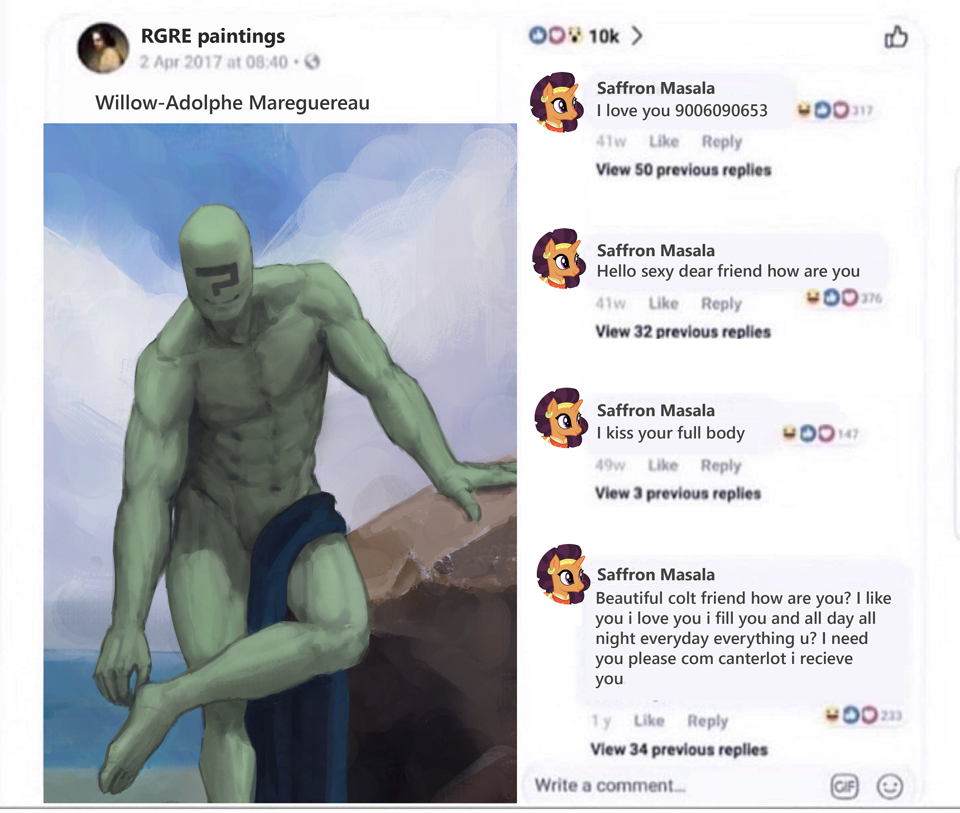Reply to 'Hello sexy dear friend' comment

coord(722,304)
